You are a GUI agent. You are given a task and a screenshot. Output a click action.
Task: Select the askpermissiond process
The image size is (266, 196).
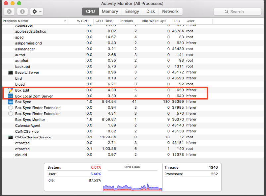click(x=29, y=43)
